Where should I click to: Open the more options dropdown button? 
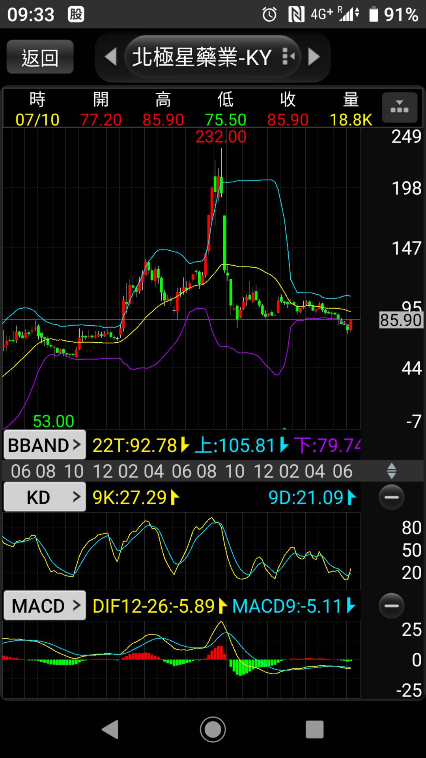399,108
